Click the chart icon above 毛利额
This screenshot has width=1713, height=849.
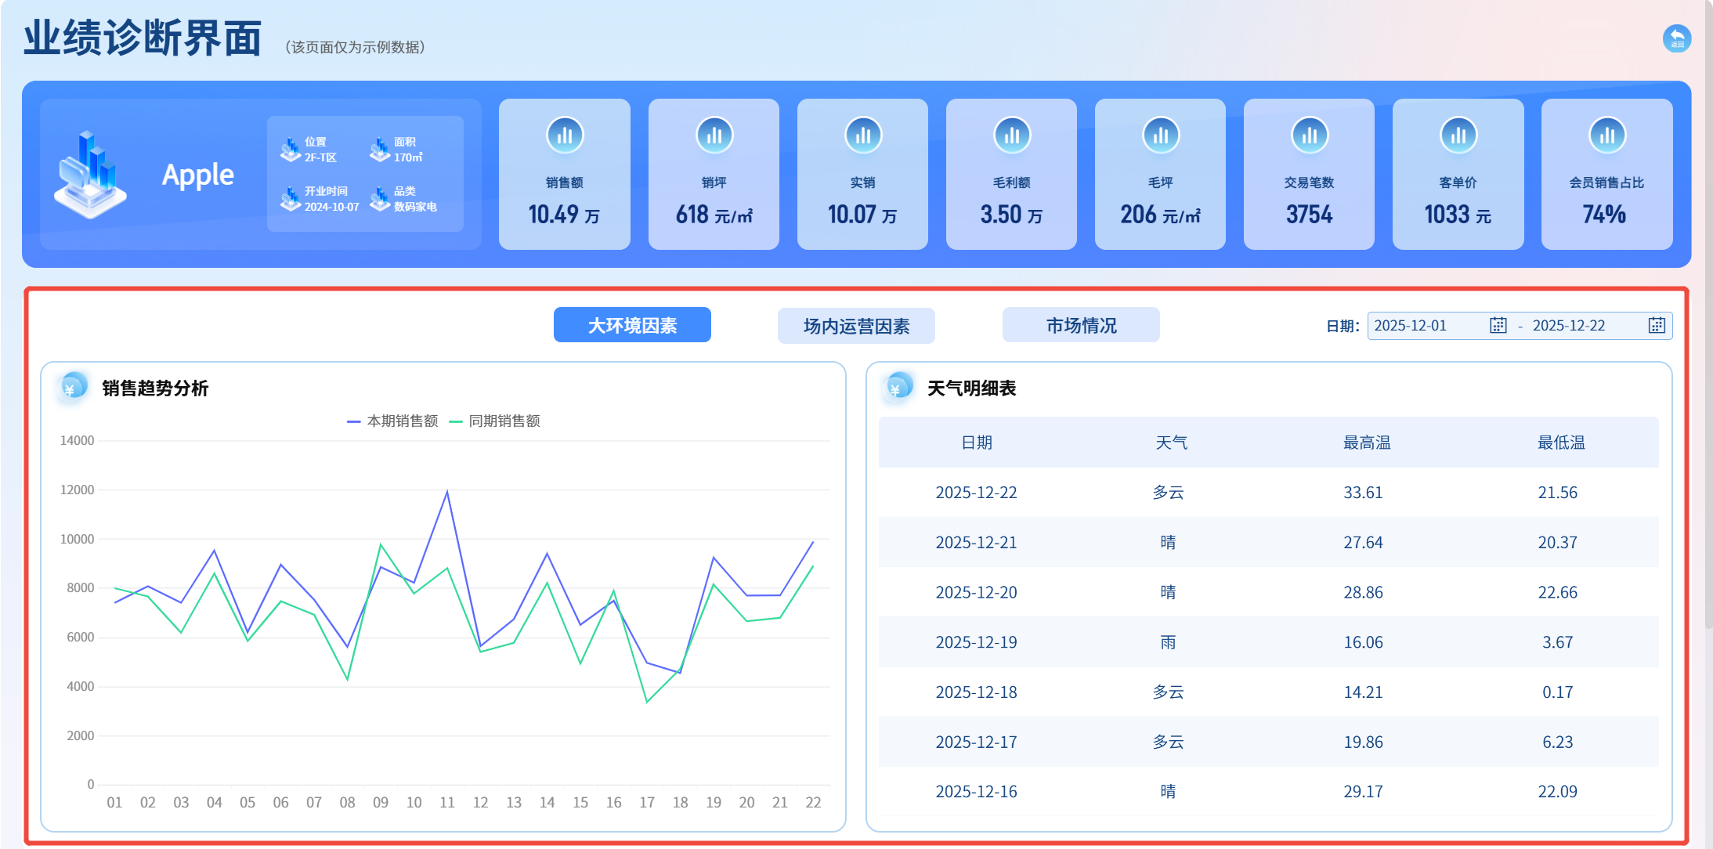click(x=1011, y=135)
